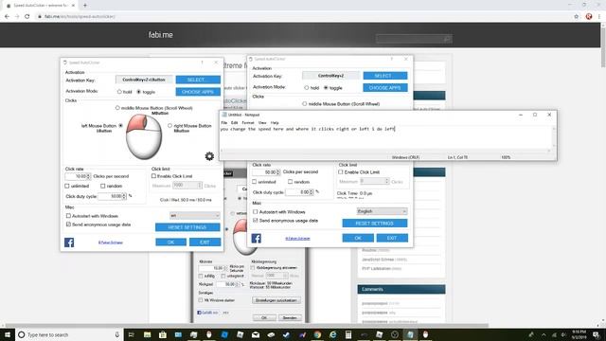Open the Notepad Edit menu
Screen dimensions: 606x341
pyautogui.click(x=234, y=123)
